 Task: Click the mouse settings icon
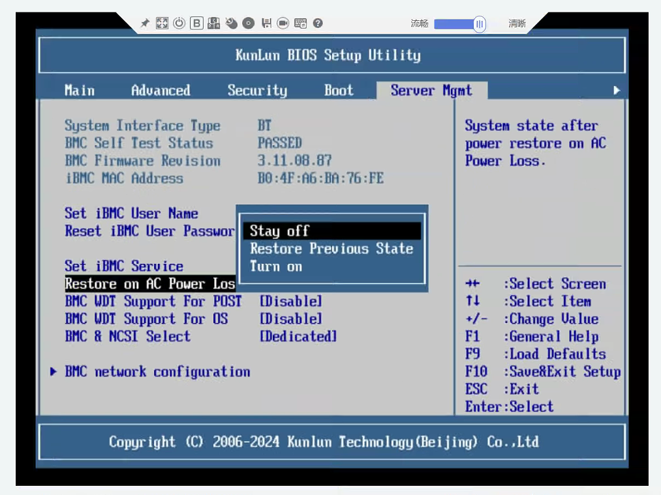coord(231,23)
